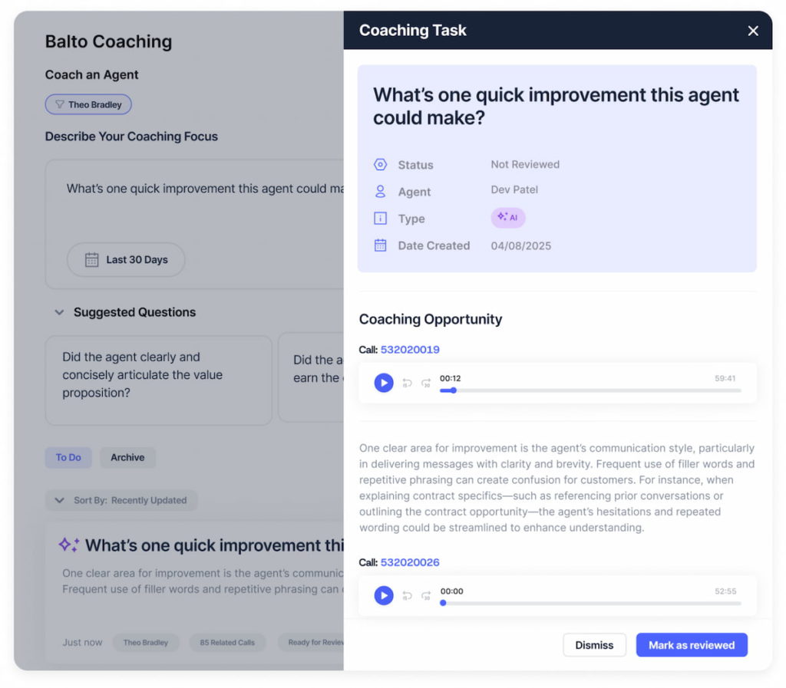Rewind the first call recording
This screenshot has width=786, height=688.
[x=407, y=383]
